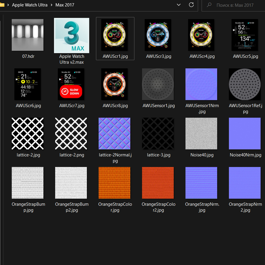Click the AWUSensor1.jpg file name label
265x265 pixels.
[159, 106]
